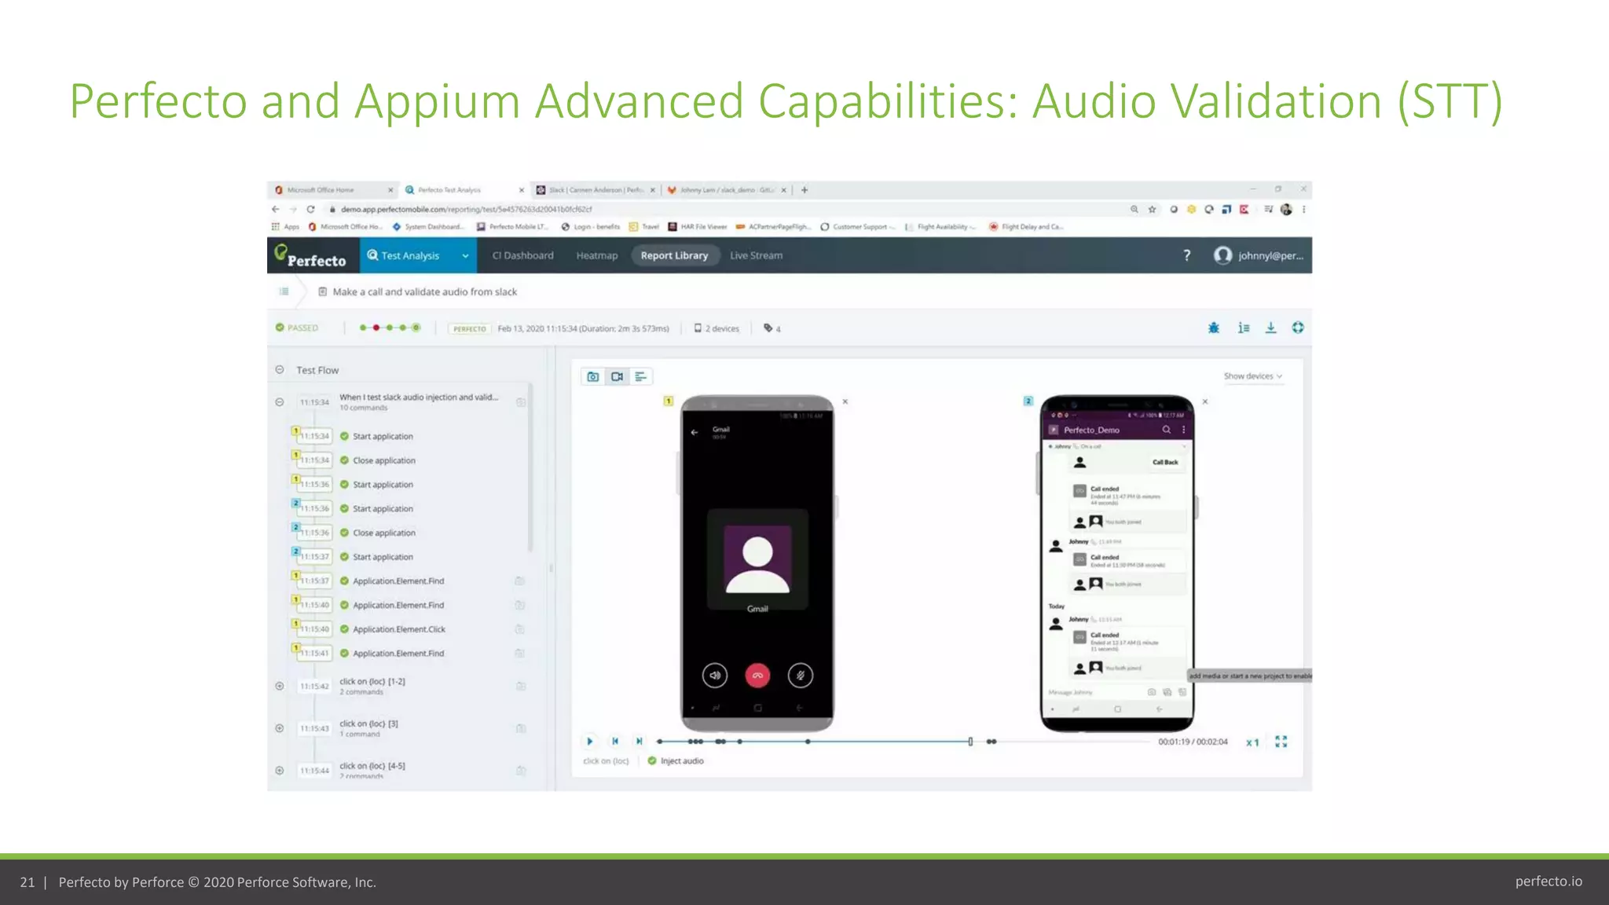Image resolution: width=1609 pixels, height=905 pixels.
Task: Click the screenshot icon for Application.Element.Find 11:15:40
Action: point(519,605)
